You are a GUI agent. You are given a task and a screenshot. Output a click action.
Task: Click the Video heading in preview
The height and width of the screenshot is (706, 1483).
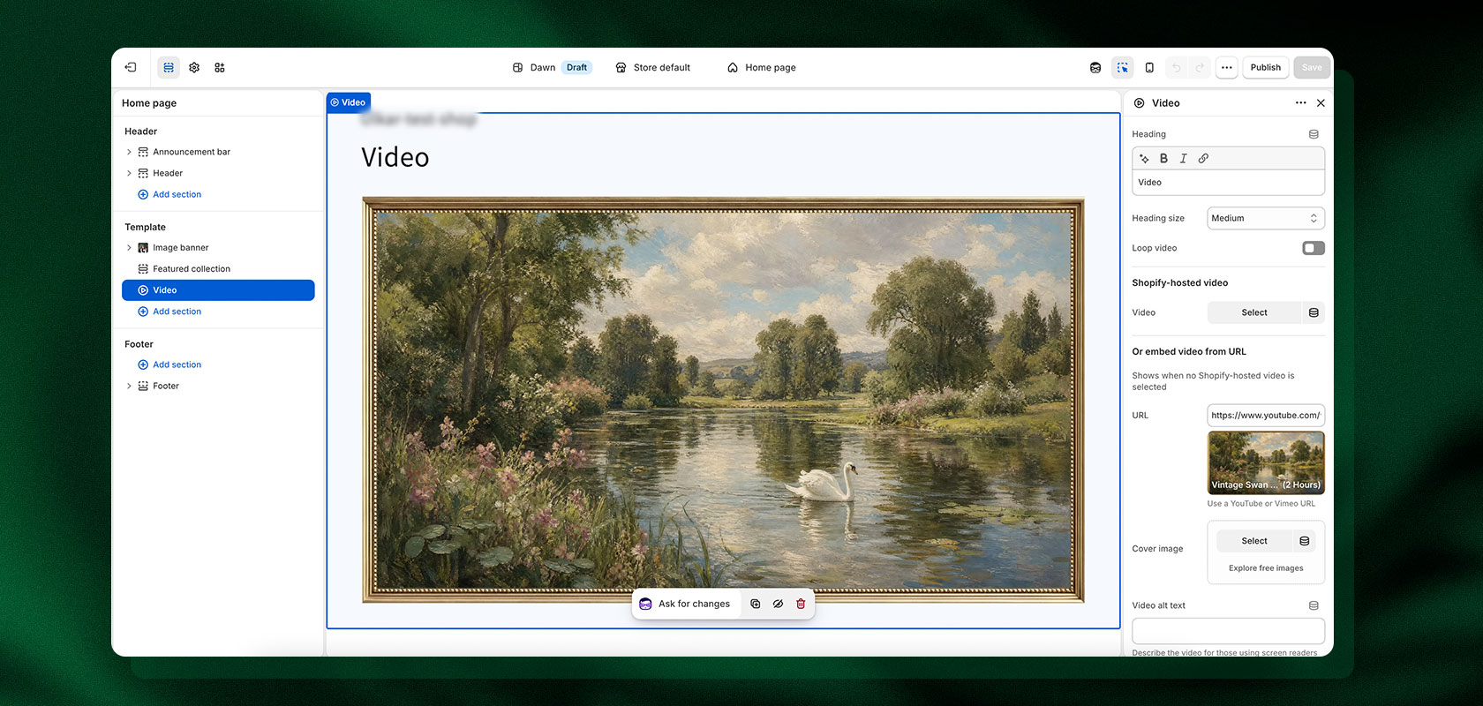pyautogui.click(x=395, y=157)
